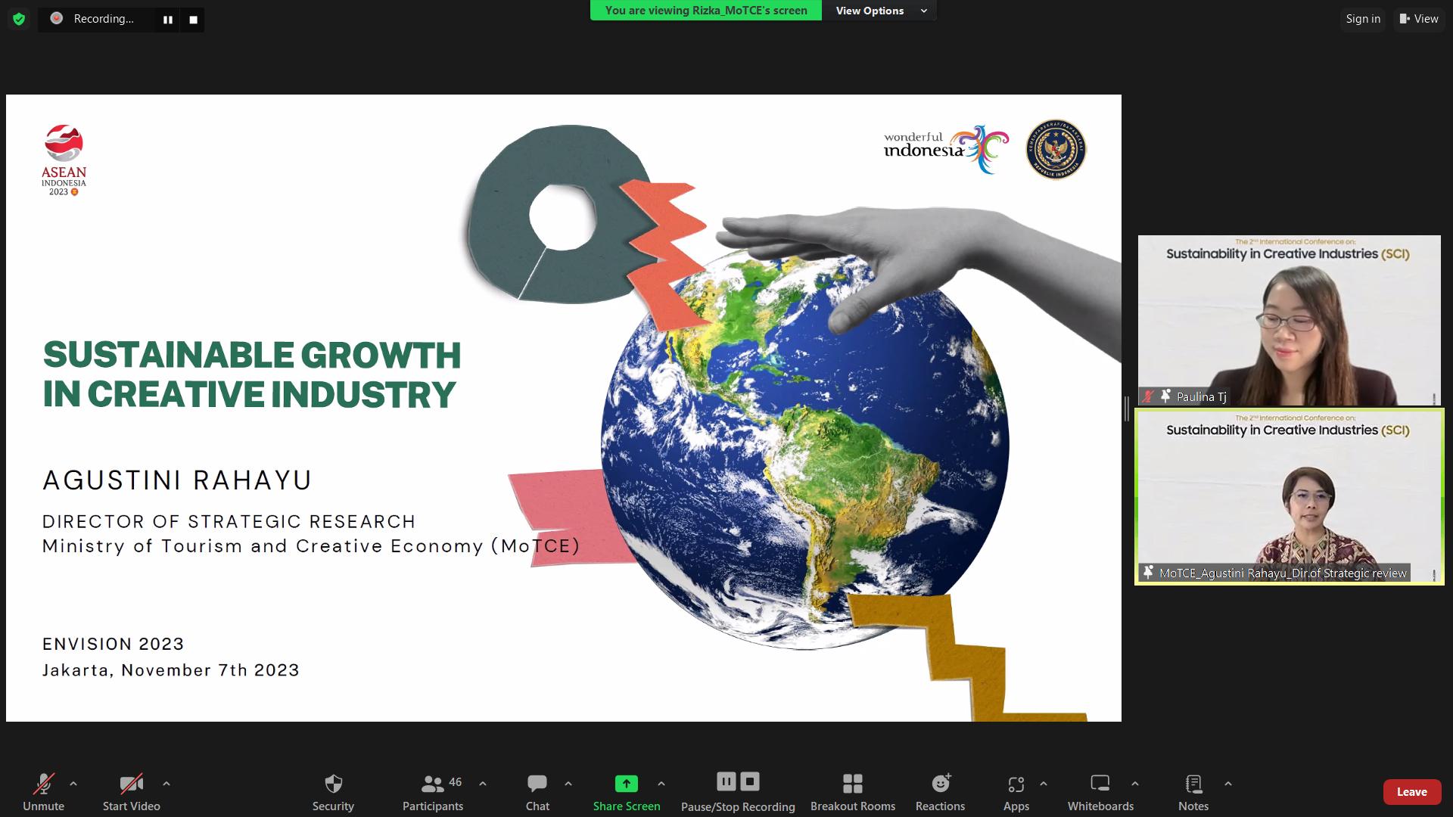1453x817 pixels.
Task: Open Breakout Rooms
Action: [852, 784]
